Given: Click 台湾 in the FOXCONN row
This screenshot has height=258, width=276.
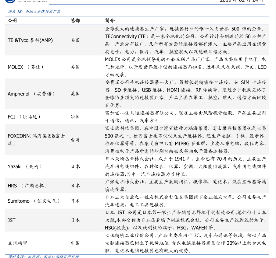Looking at the screenshot, I should tap(75, 140).
